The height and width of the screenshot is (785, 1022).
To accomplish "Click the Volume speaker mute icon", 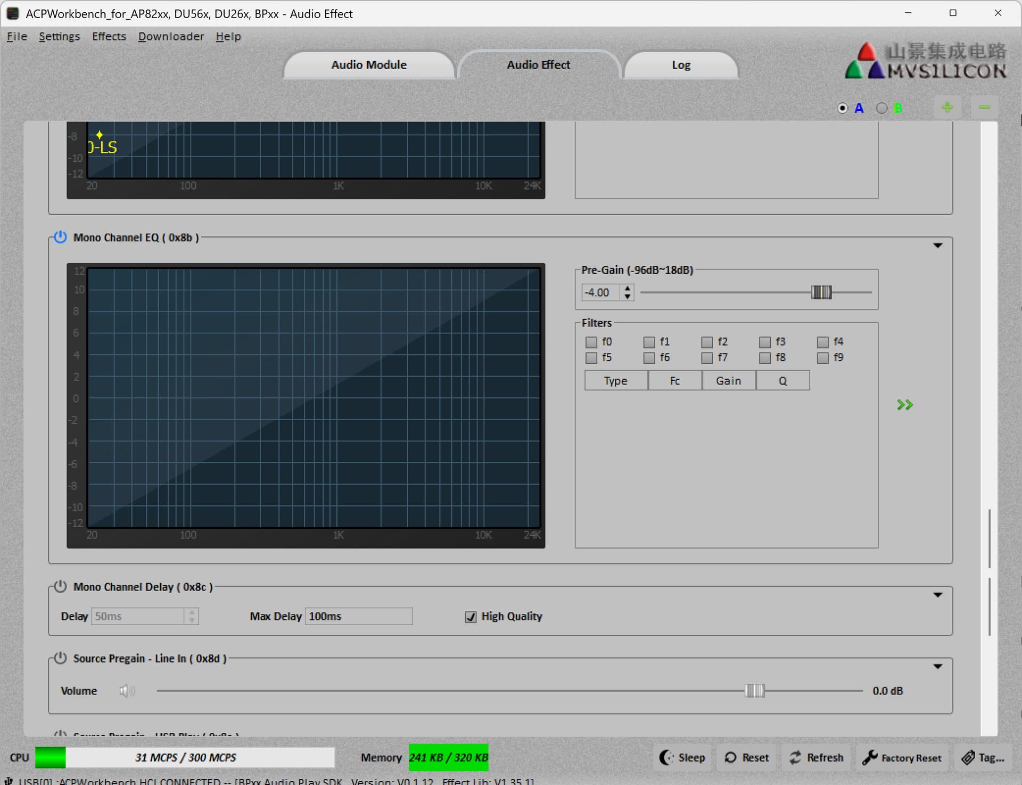I will coord(127,691).
